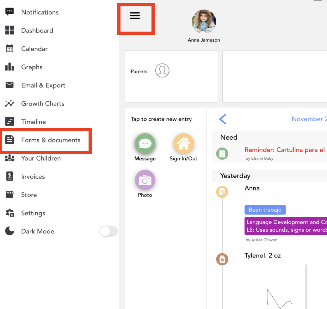Viewport: 327px width, 309px height.
Task: Click the green reminder checklist icon
Action: point(222,154)
